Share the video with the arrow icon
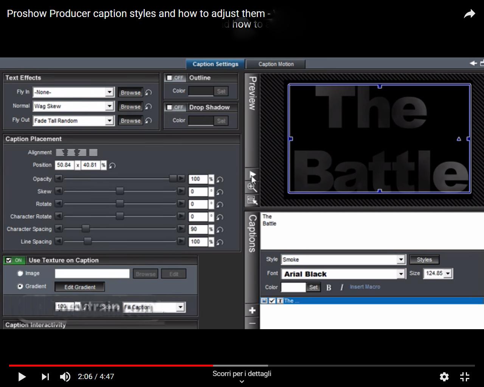 469,14
